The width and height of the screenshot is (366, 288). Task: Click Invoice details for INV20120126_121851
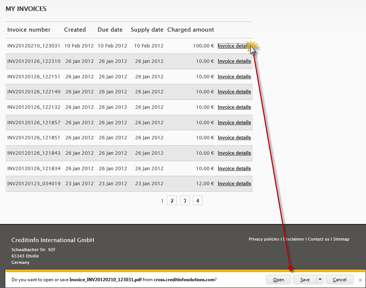234,138
